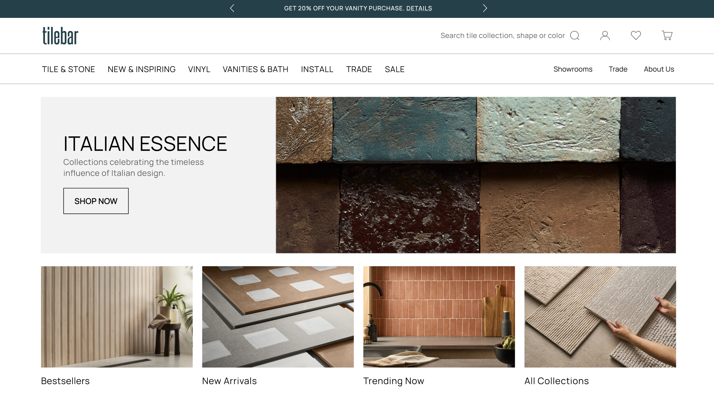Select the Vinyl menu item

click(x=199, y=69)
